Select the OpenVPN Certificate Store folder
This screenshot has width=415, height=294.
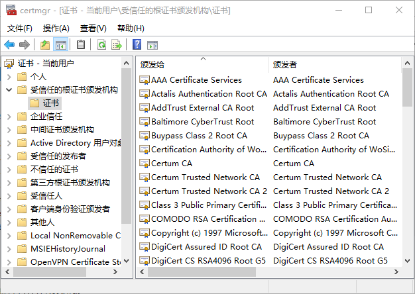[74, 262]
